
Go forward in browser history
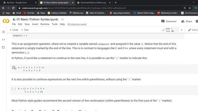pyautogui.click(x=8, y=8)
